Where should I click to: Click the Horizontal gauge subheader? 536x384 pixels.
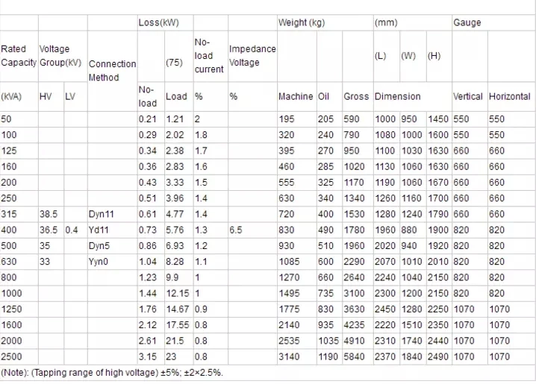(x=509, y=96)
